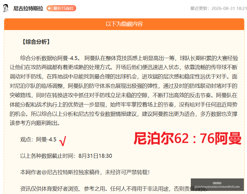Click the 以下为隐藏内容 orange header
This screenshot has width=247, height=194.
[x=124, y=24]
